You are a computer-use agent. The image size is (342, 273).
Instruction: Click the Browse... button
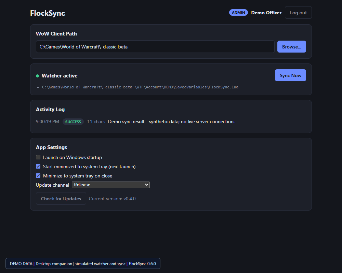pyautogui.click(x=291, y=47)
